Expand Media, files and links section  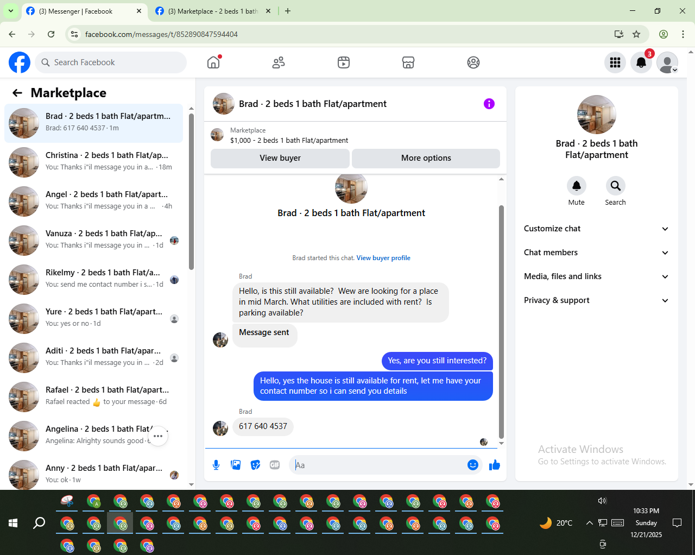[x=597, y=276]
